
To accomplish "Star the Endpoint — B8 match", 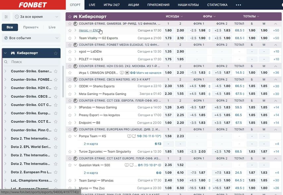I will (x=70, y=123).
